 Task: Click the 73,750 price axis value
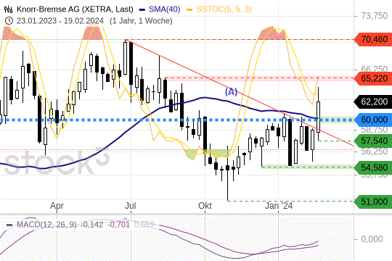(x=375, y=16)
